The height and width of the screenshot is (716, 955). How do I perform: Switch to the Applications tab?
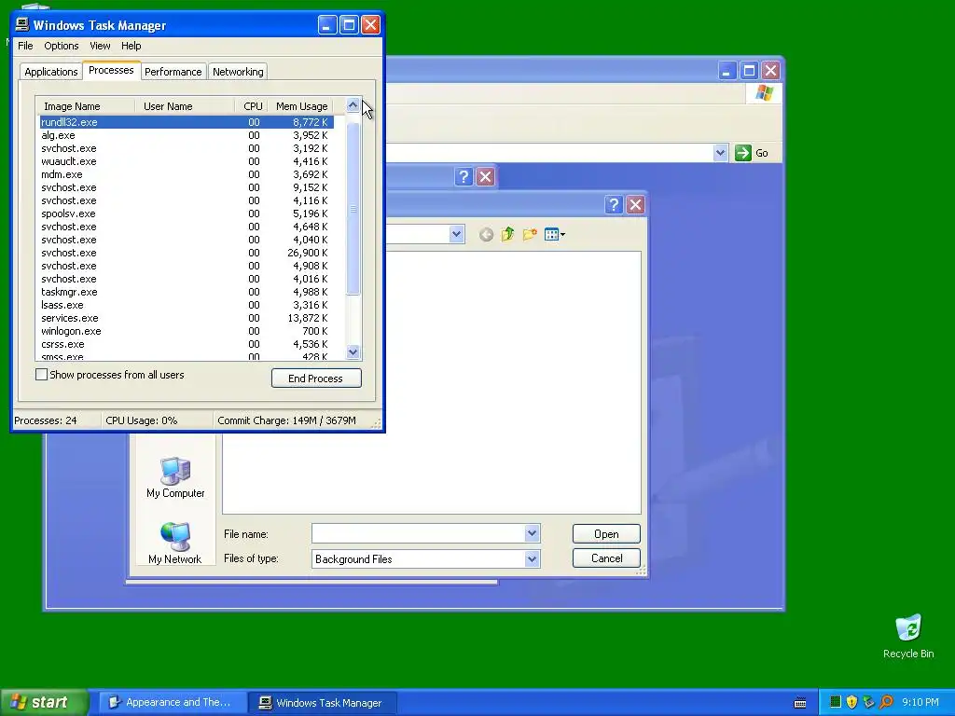click(x=51, y=72)
